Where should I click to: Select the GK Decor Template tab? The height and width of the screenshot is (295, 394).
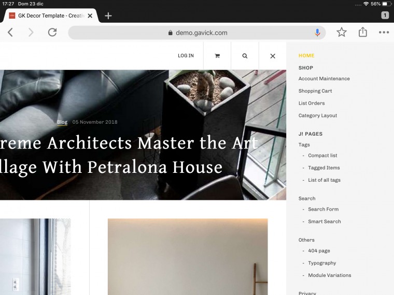tap(51, 16)
